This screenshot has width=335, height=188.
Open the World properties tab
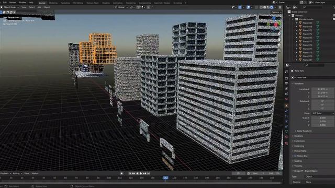coord(286,99)
